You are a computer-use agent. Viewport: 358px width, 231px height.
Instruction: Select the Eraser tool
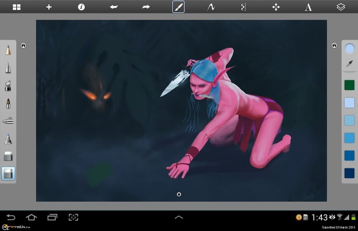pos(8,157)
